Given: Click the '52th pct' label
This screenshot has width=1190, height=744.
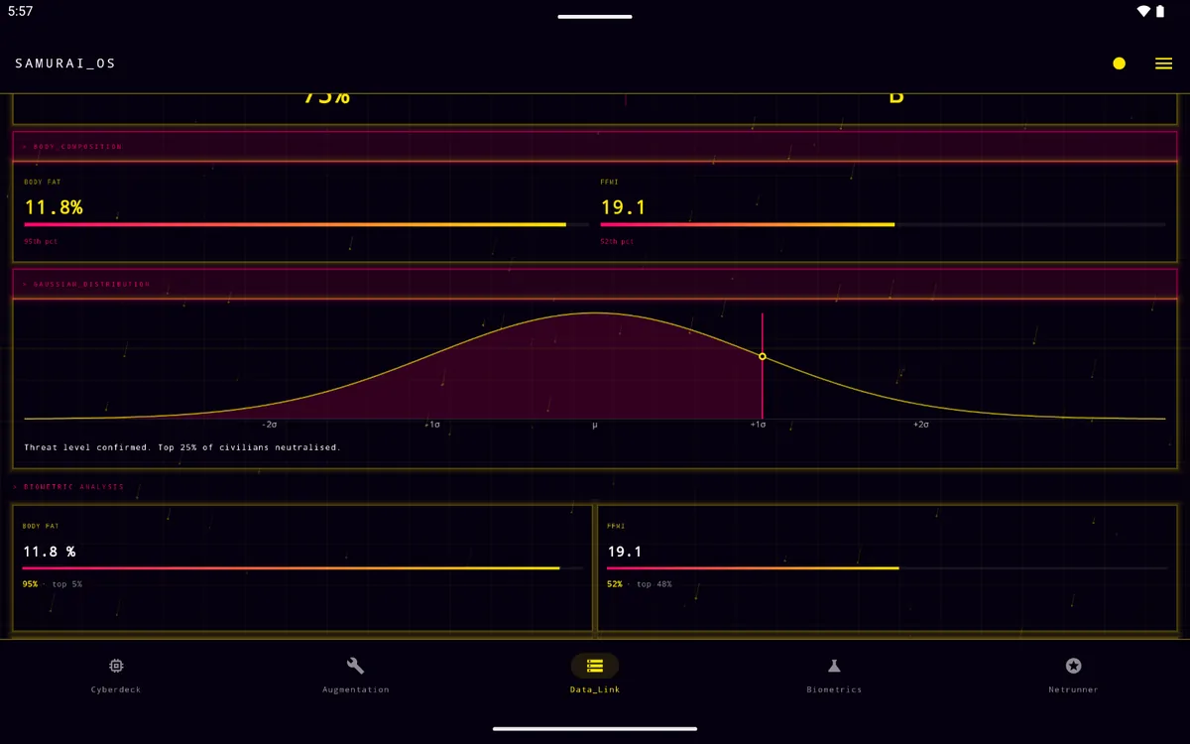Looking at the screenshot, I should point(617,241).
